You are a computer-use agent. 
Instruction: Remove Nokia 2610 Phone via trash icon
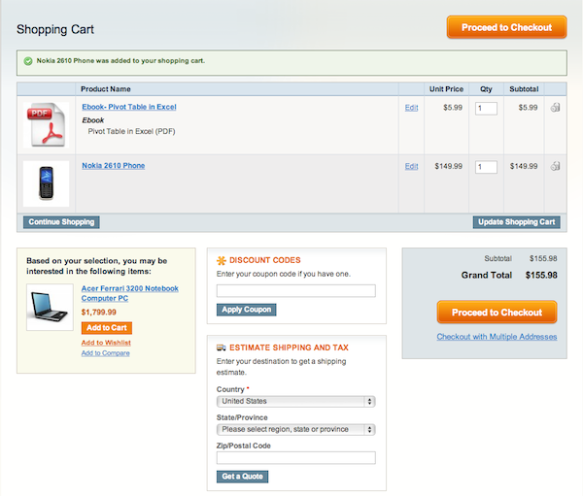[555, 166]
